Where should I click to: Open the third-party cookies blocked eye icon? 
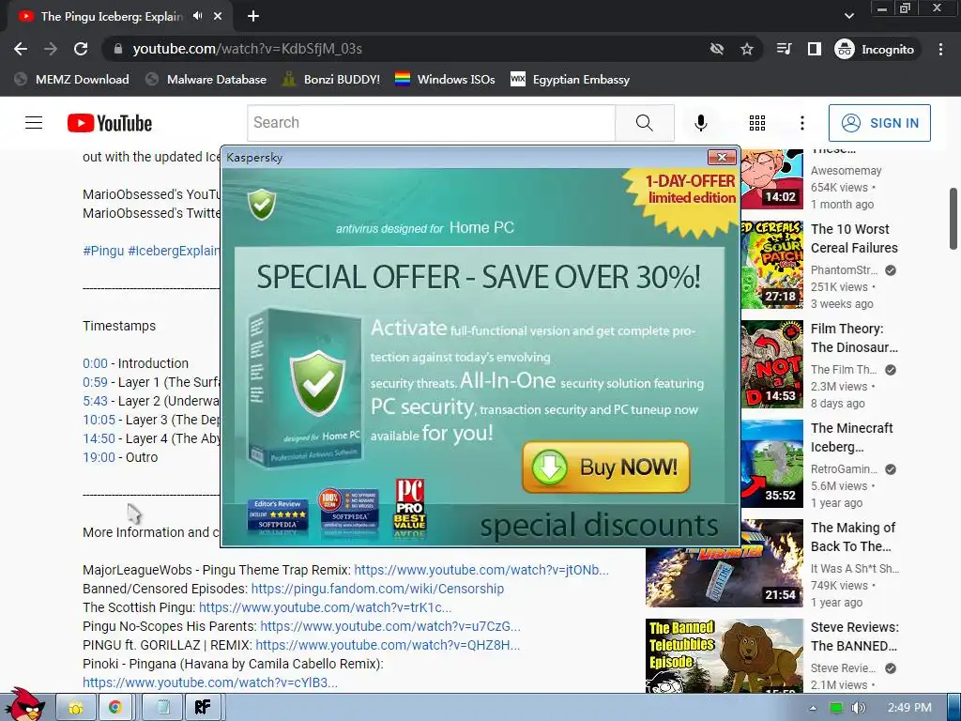tap(716, 49)
